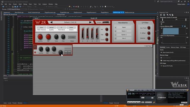Image resolution: width=190 pixels, height=107 pixels.
Task: Click Undo icon in Visual Studio toolbar
Action: click(x=20, y=7)
